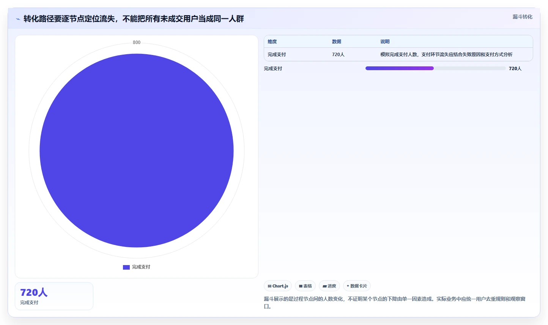Image resolution: width=548 pixels, height=325 pixels.
Task: Click the lightning icon before the title
Action: [18, 19]
